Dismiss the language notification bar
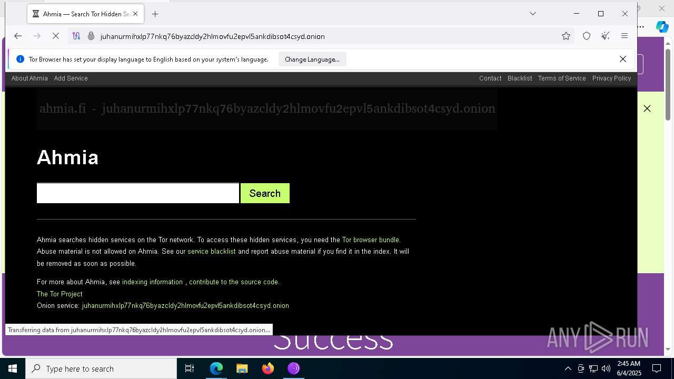The width and height of the screenshot is (674, 379). coord(623,59)
